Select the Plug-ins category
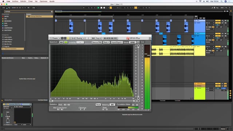Image resolution: width=233 pixels, height=131 pixels. click(7, 46)
